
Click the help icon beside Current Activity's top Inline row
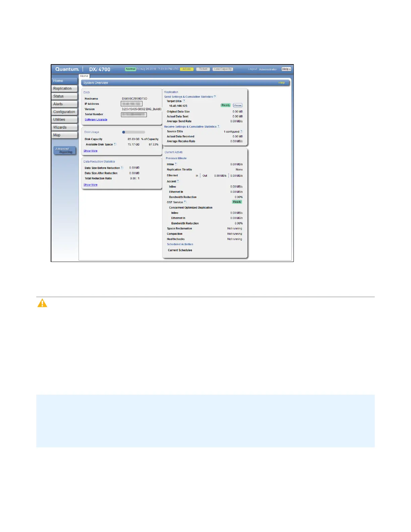(176, 164)
